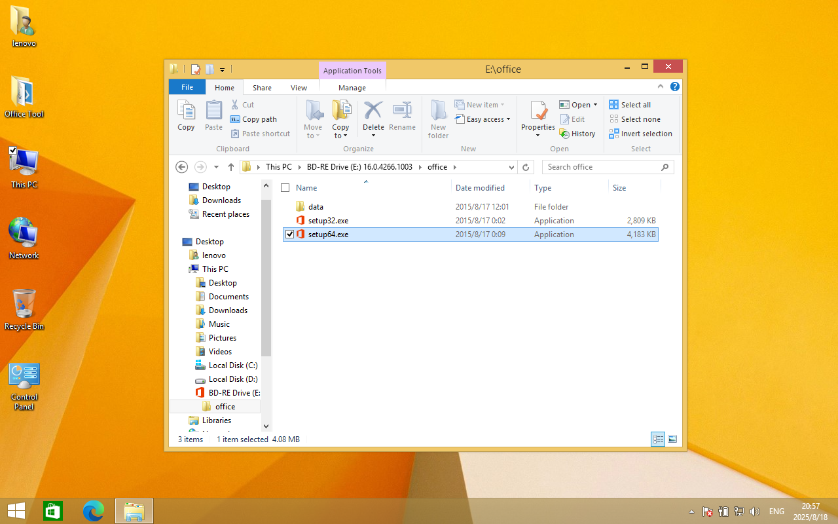Open the address bar history dropdown
Viewport: 838px width, 524px height.
[512, 167]
